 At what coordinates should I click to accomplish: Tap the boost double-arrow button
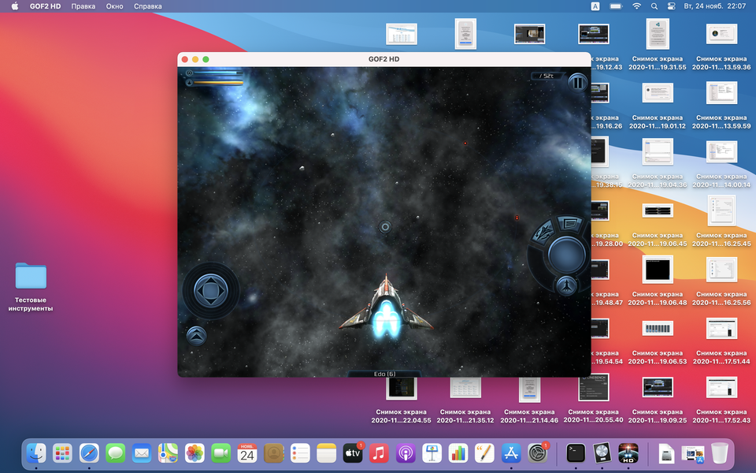click(x=196, y=336)
